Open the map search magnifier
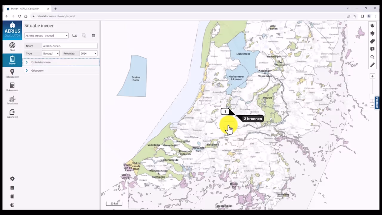Screen dimensions: 382x215 [372, 57]
